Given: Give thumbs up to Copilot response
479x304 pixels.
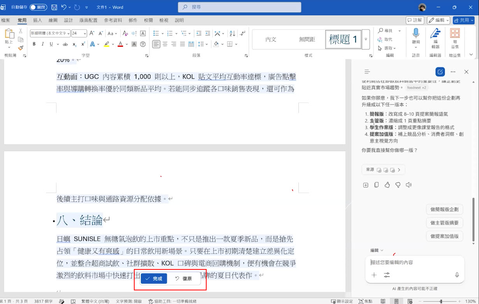Looking at the screenshot, I should (x=387, y=185).
